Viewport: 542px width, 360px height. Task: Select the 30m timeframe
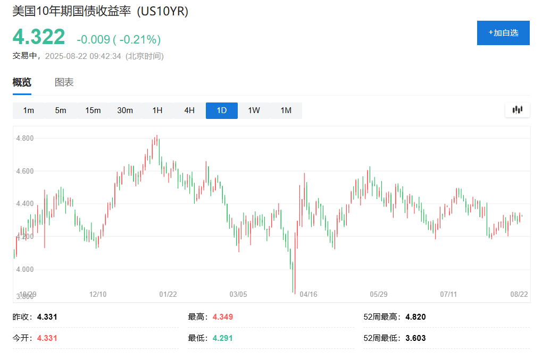click(x=125, y=110)
